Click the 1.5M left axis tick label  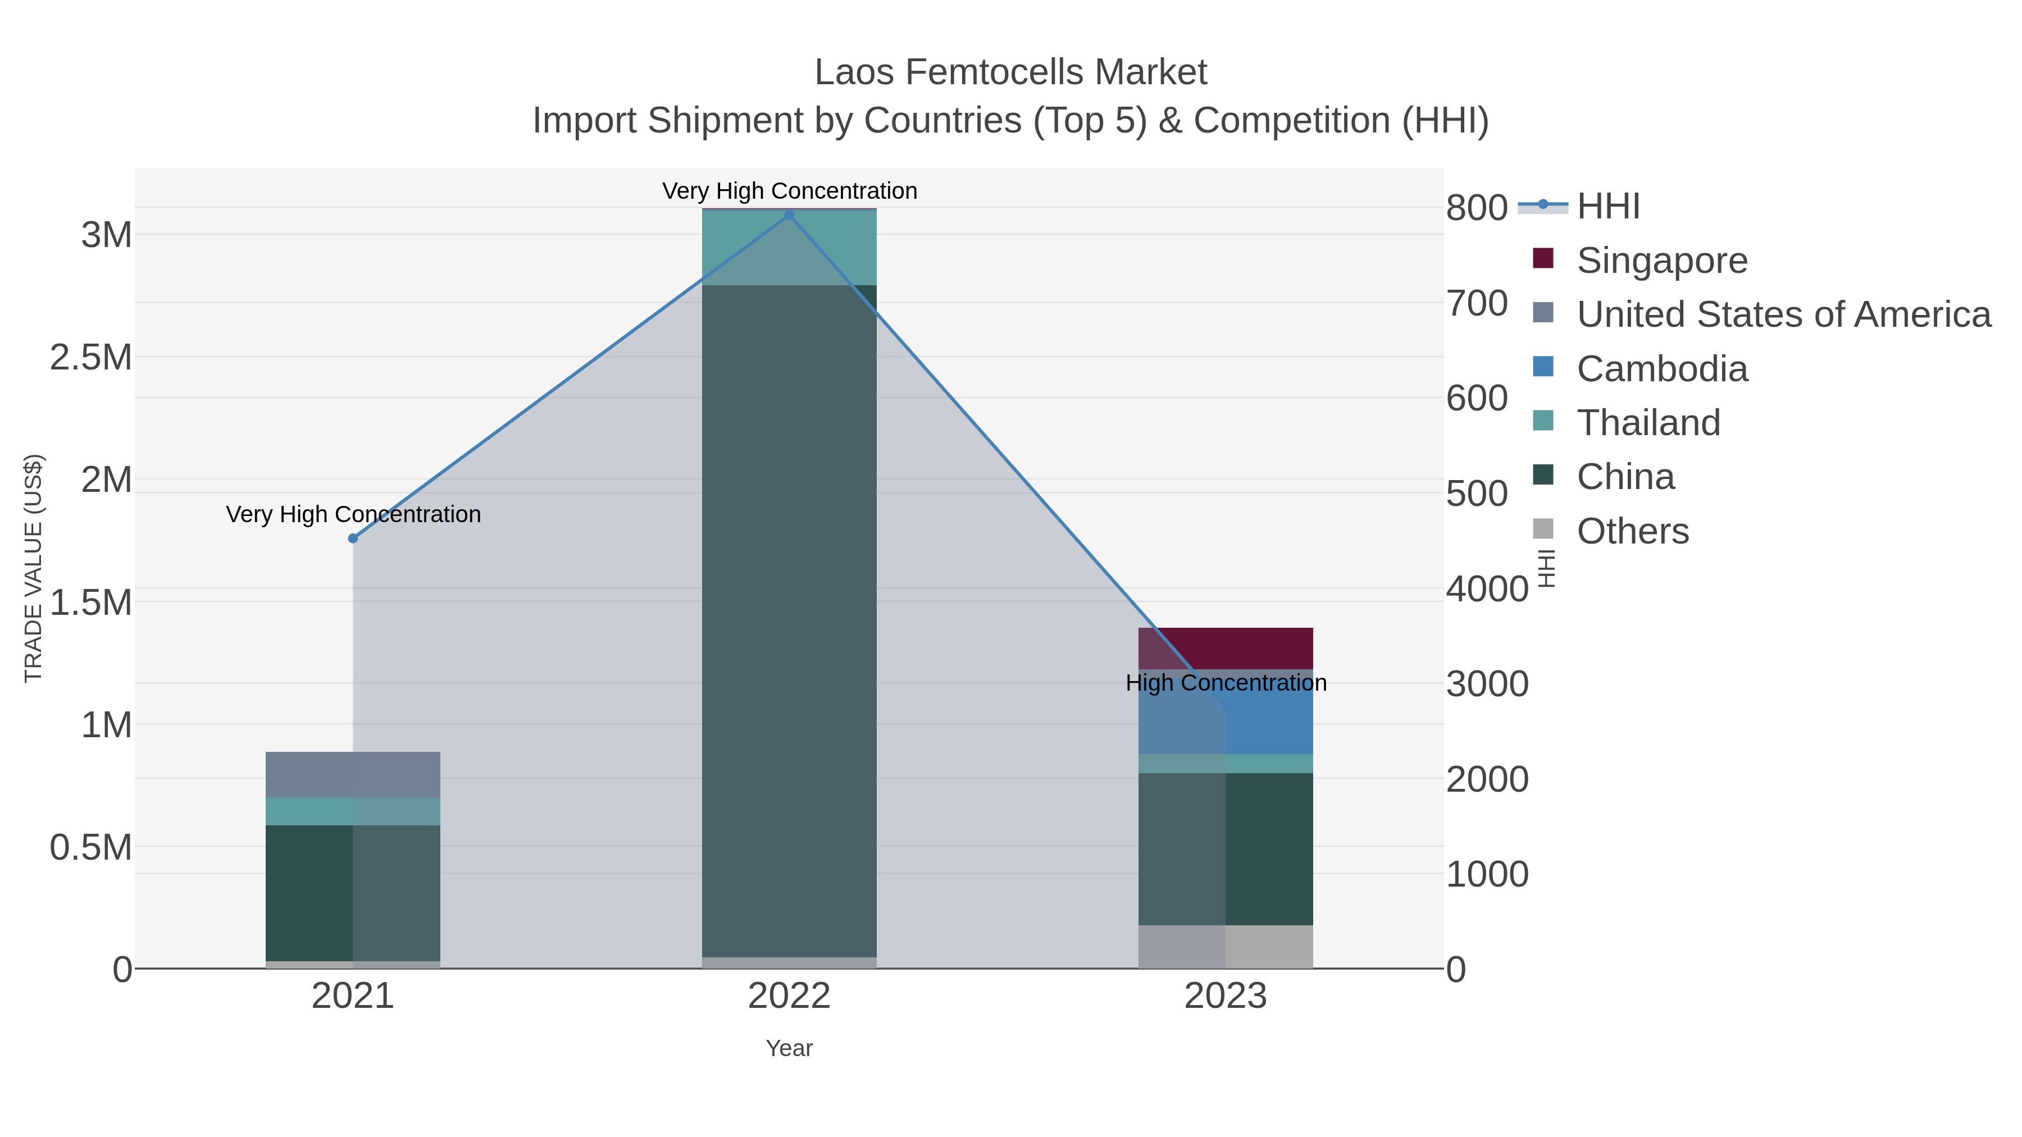click(x=91, y=602)
